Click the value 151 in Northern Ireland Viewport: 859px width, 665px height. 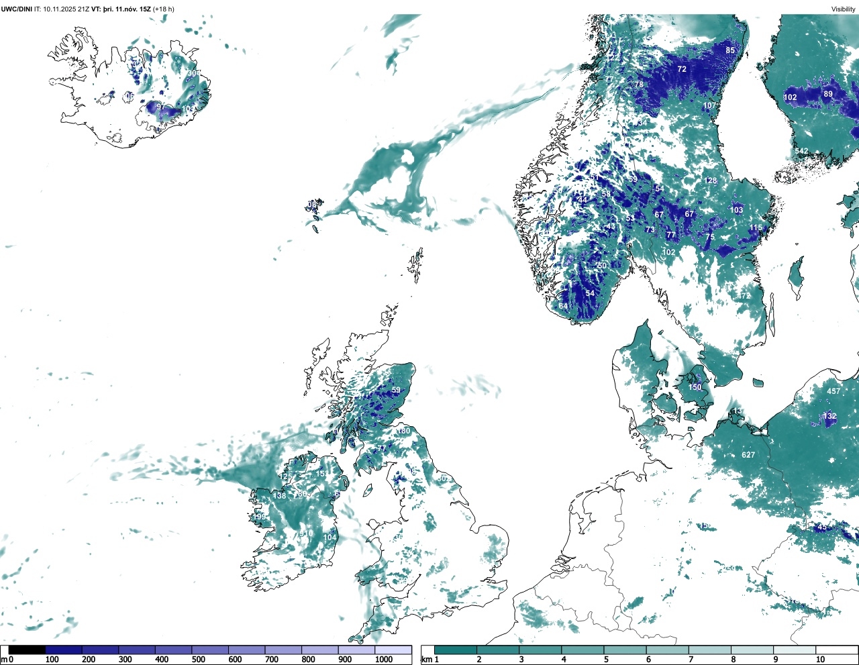[x=323, y=474]
